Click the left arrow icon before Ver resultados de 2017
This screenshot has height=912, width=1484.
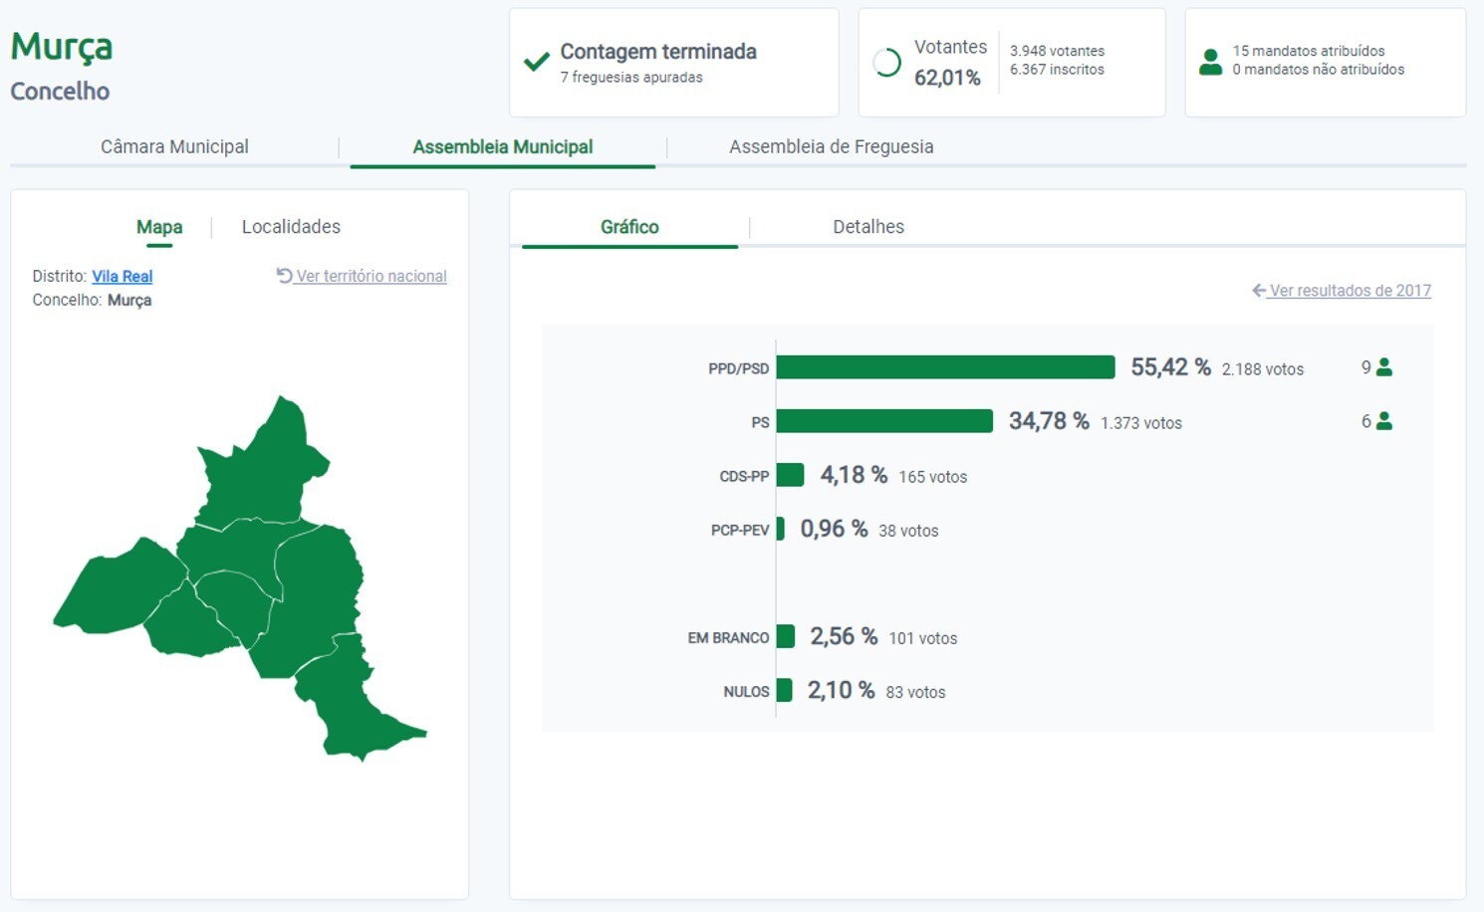[x=1258, y=291]
